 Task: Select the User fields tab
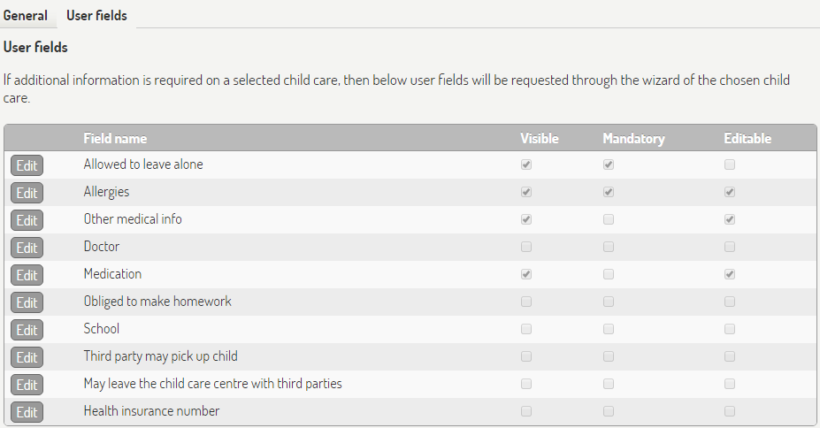96,15
